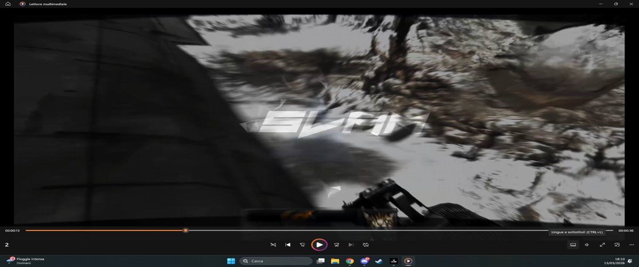Click the elapsed time 00:00:13
Screen dimensions: 639x267
coord(12,231)
